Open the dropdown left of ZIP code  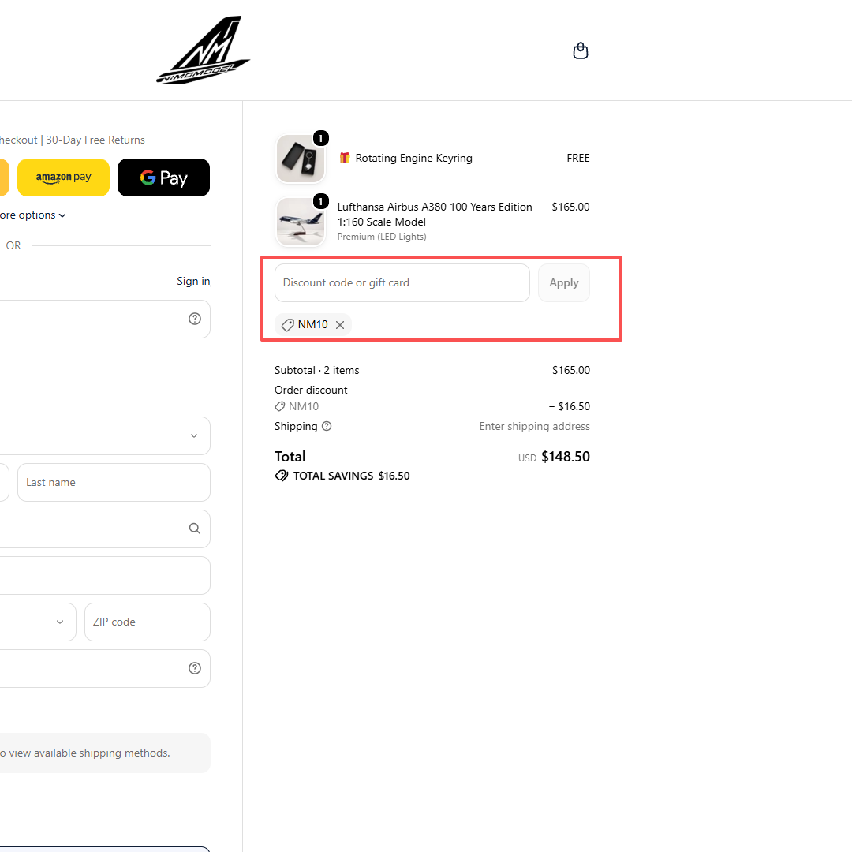click(38, 622)
